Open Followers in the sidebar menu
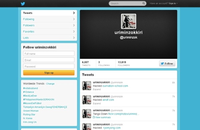 (x=49, y=25)
